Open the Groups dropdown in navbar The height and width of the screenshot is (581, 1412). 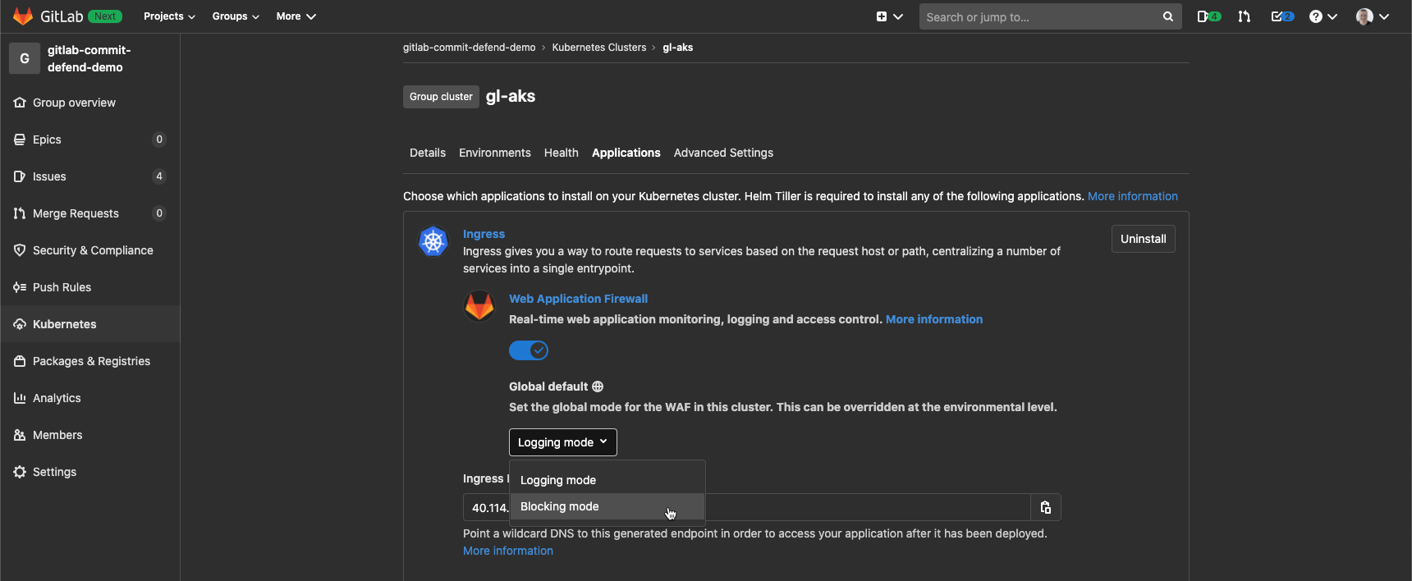(x=236, y=16)
